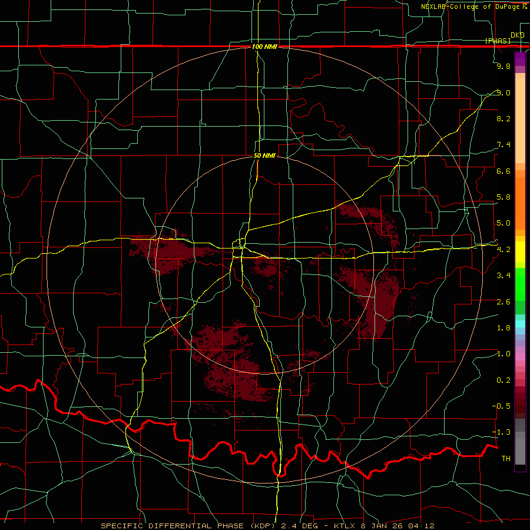Click the Specific Differential Phase KTLX caption
The width and height of the screenshot is (530, 530).
pyautogui.click(x=268, y=526)
